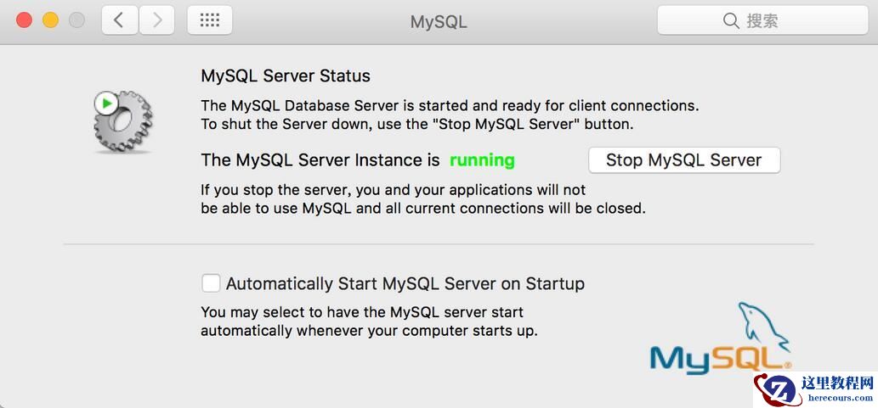
Task: Click the gray zoom window button
Action: click(76, 20)
